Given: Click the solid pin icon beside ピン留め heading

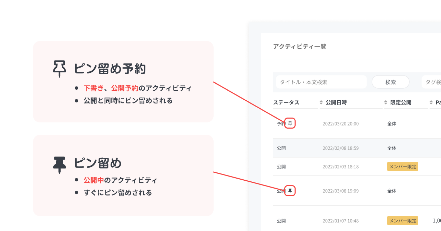Looking at the screenshot, I should (59, 164).
